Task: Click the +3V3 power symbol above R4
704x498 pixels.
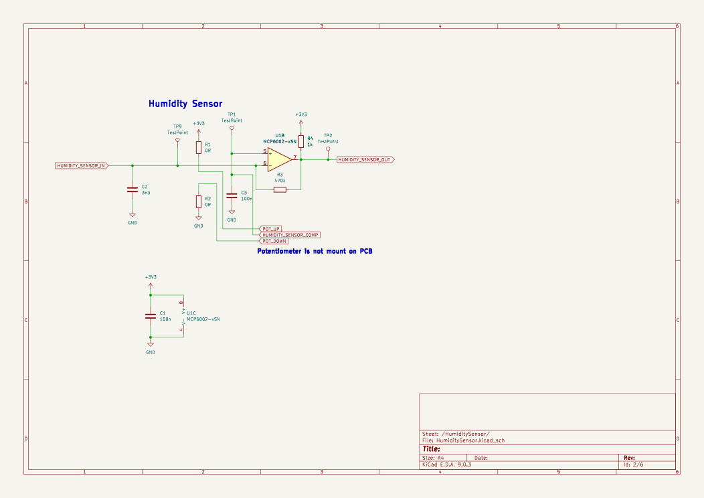Action: pos(301,122)
